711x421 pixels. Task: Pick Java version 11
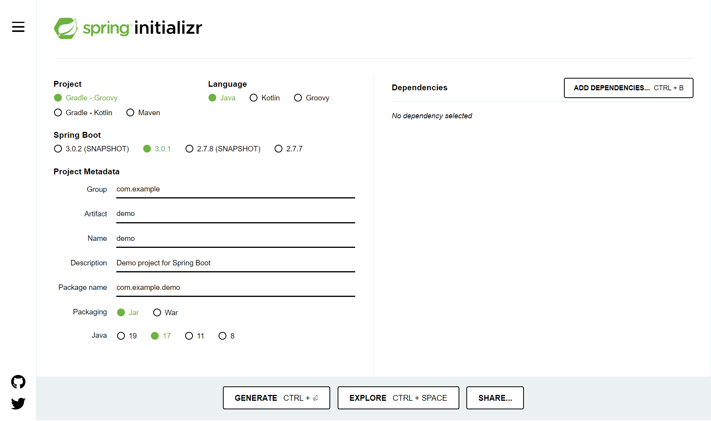194,336
